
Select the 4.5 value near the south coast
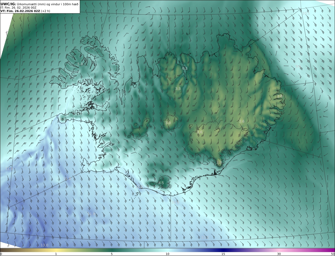(x=161, y=183)
